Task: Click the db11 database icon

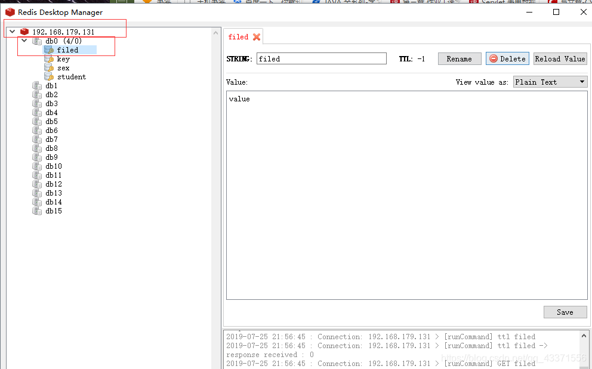Action: (37, 175)
